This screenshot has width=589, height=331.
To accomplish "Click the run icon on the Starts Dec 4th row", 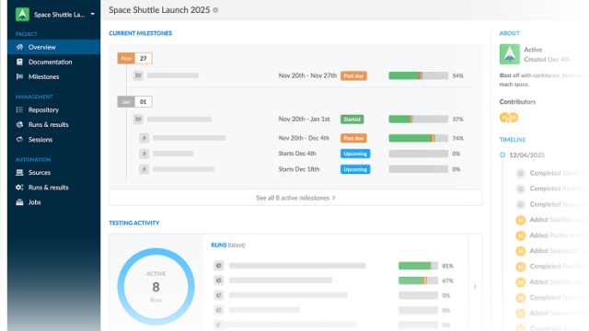I will click(x=144, y=154).
